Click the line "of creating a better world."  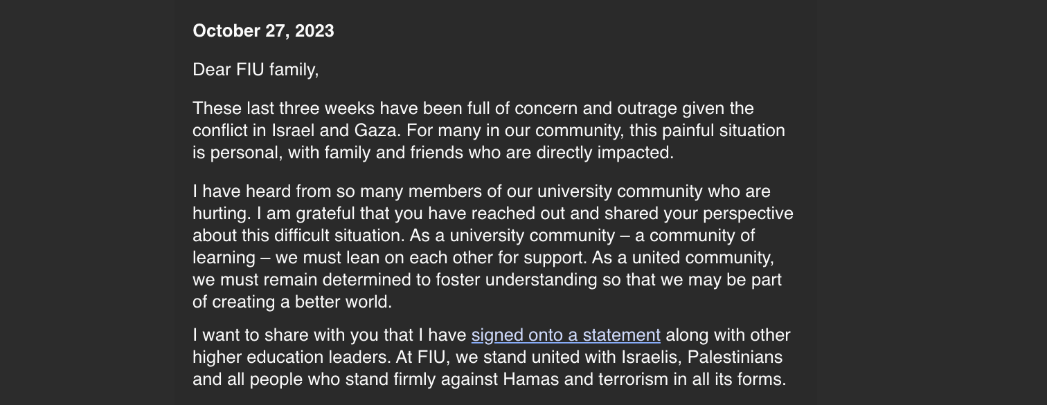tap(292, 302)
